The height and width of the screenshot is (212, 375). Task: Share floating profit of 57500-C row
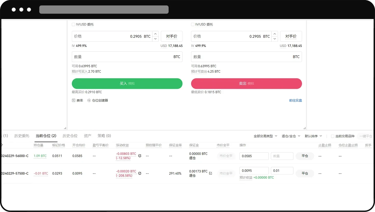click(140, 173)
